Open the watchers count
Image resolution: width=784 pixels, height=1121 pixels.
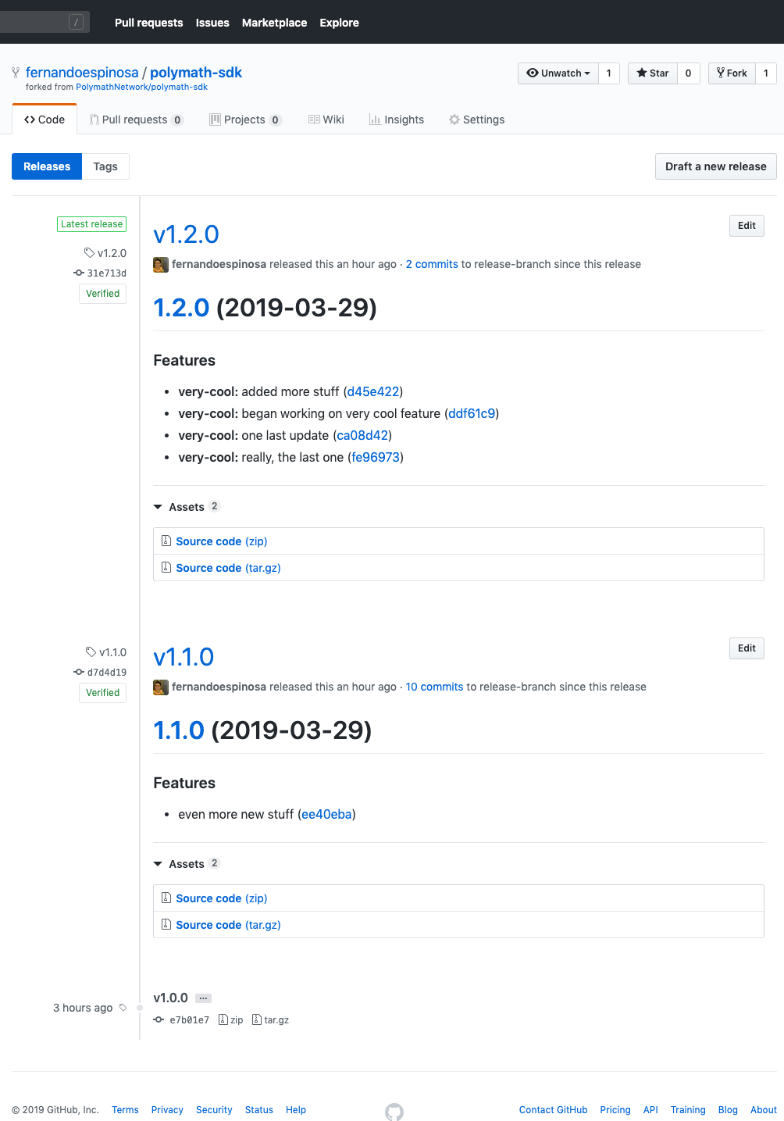pos(609,73)
